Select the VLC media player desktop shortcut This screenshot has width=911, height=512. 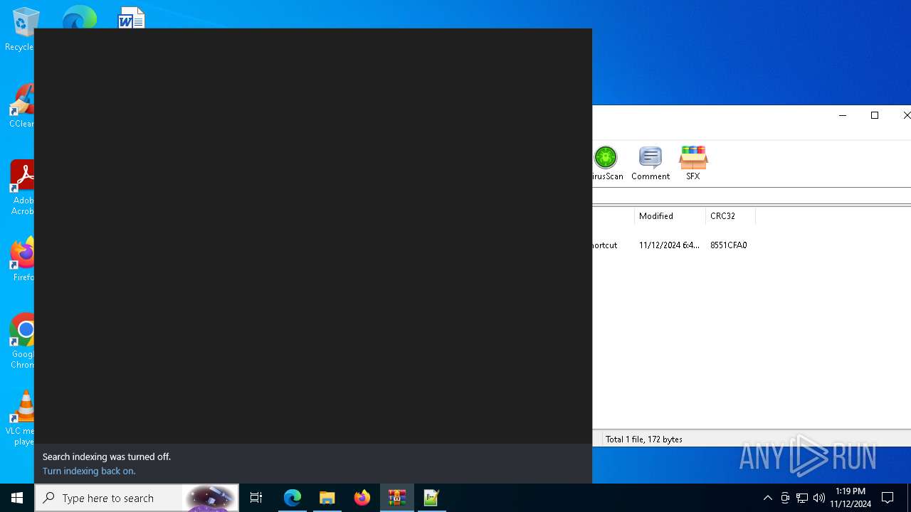(x=21, y=418)
